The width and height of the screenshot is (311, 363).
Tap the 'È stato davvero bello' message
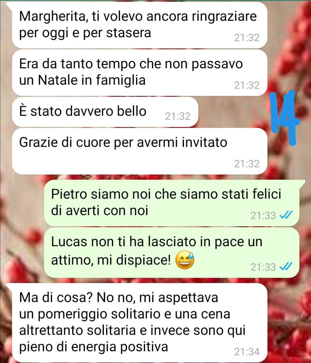pyautogui.click(x=105, y=112)
